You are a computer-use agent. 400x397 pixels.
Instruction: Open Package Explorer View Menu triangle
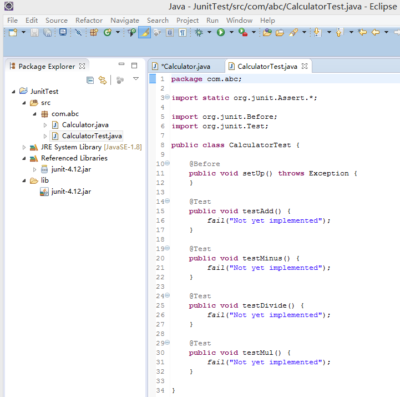tap(136, 79)
